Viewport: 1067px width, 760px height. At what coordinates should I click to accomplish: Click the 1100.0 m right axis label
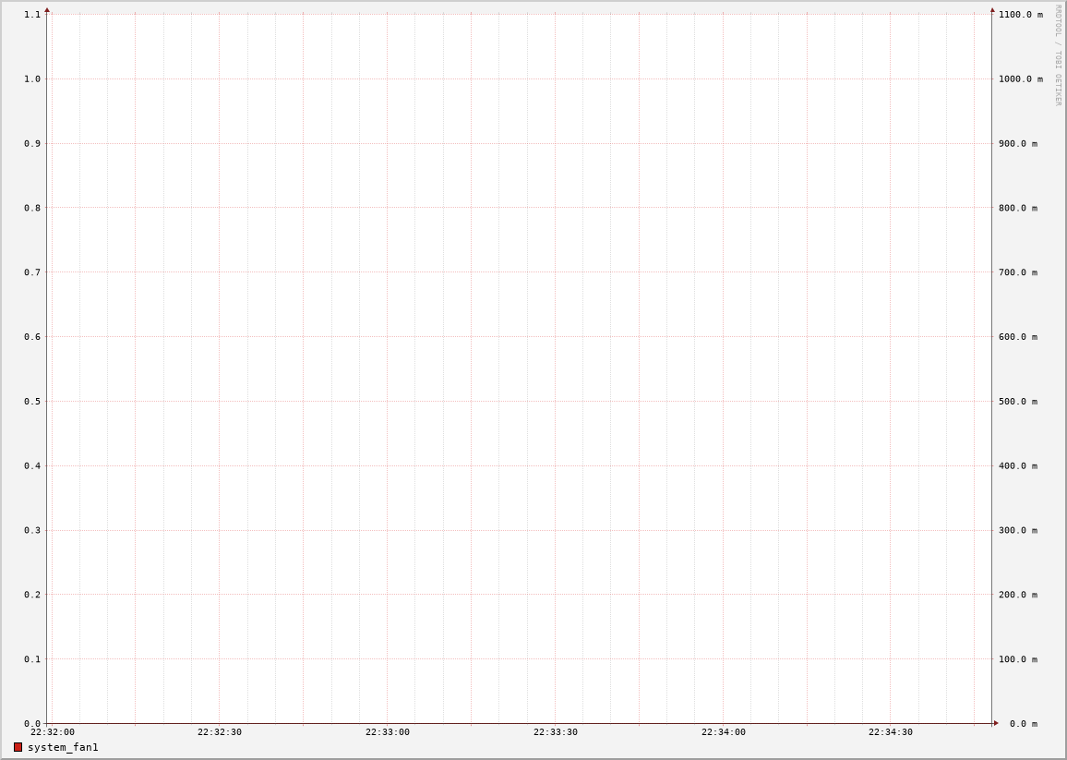point(1020,15)
